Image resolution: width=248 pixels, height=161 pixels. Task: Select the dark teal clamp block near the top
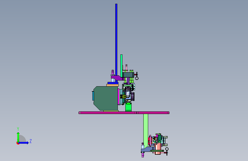coord(128,75)
